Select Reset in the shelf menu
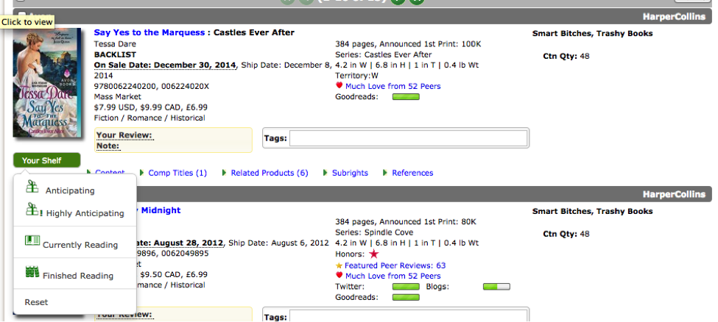 pyautogui.click(x=36, y=302)
